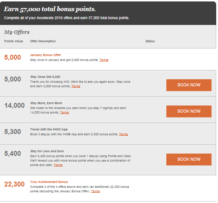Viewport: 218px width, 203px height.
Task: Open Terms link for Points and Cash offer
Action: point(58,165)
